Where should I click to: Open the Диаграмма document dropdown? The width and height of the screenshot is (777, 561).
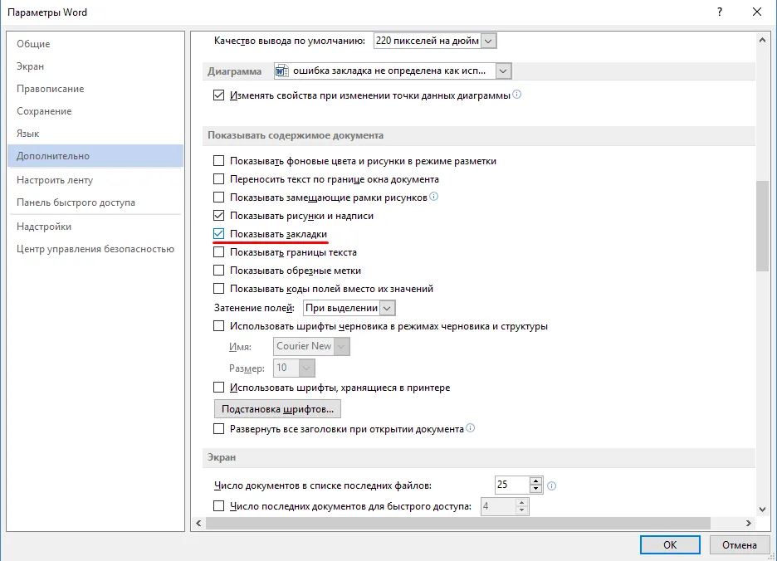[x=503, y=71]
